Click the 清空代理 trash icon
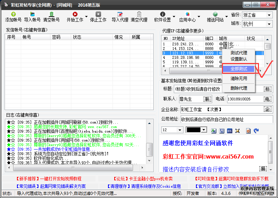This screenshot has height=198, width=278. click(139, 14)
